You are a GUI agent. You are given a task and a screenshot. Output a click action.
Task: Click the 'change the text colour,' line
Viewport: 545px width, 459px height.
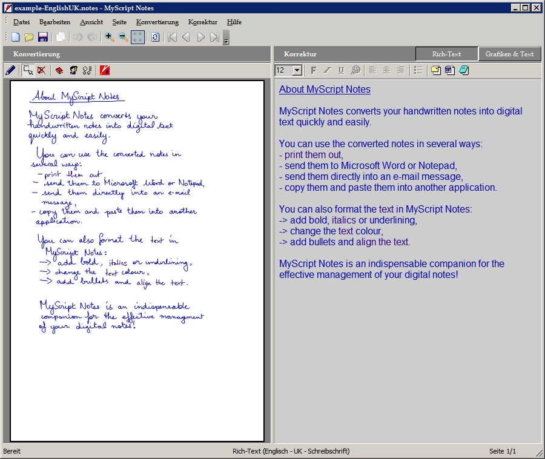click(x=331, y=231)
